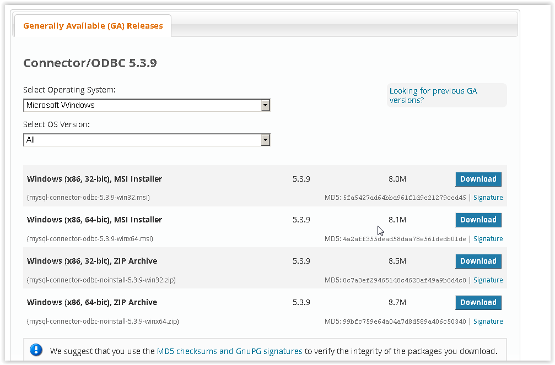This screenshot has height=365, width=555.
Task: Select the Generally Available (GA) Releases tab
Action: click(x=92, y=25)
